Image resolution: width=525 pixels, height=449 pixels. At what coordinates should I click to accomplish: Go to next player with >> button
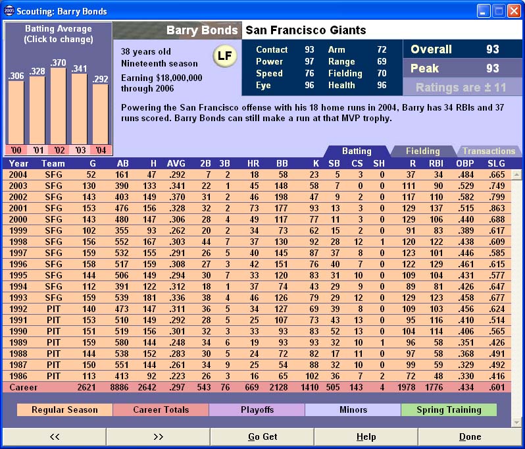point(158,436)
